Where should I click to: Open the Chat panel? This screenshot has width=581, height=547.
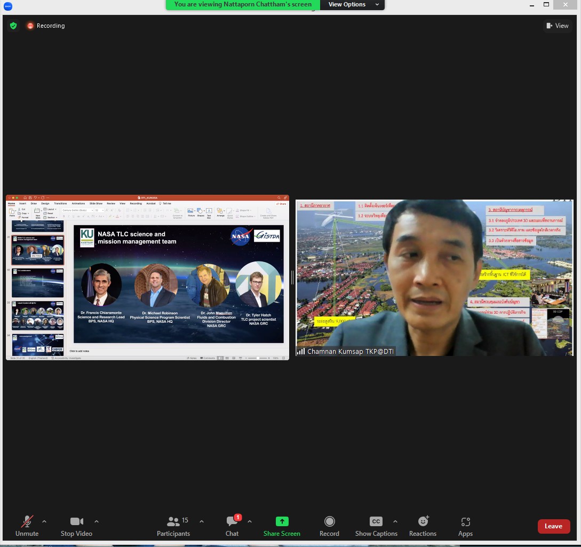point(232,526)
